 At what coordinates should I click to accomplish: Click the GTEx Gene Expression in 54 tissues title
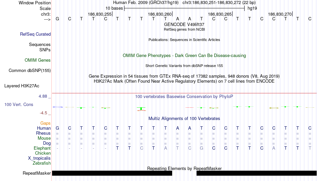pos(184,76)
